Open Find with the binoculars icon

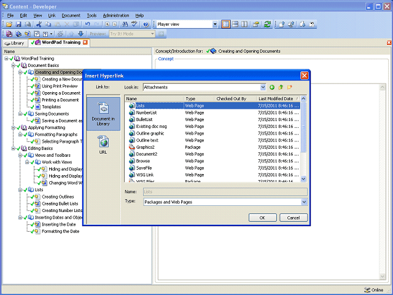pyautogui.click(x=125, y=25)
